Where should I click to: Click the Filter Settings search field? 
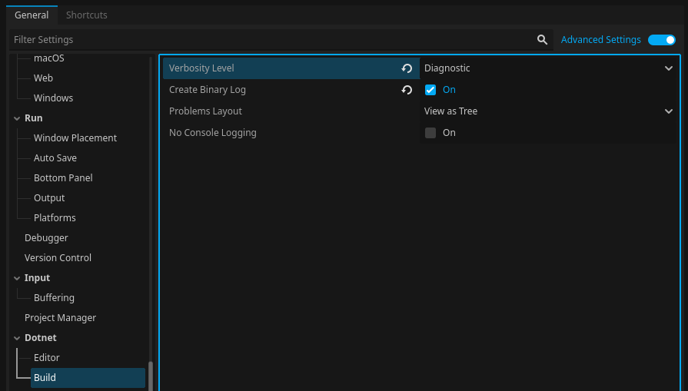coord(269,40)
